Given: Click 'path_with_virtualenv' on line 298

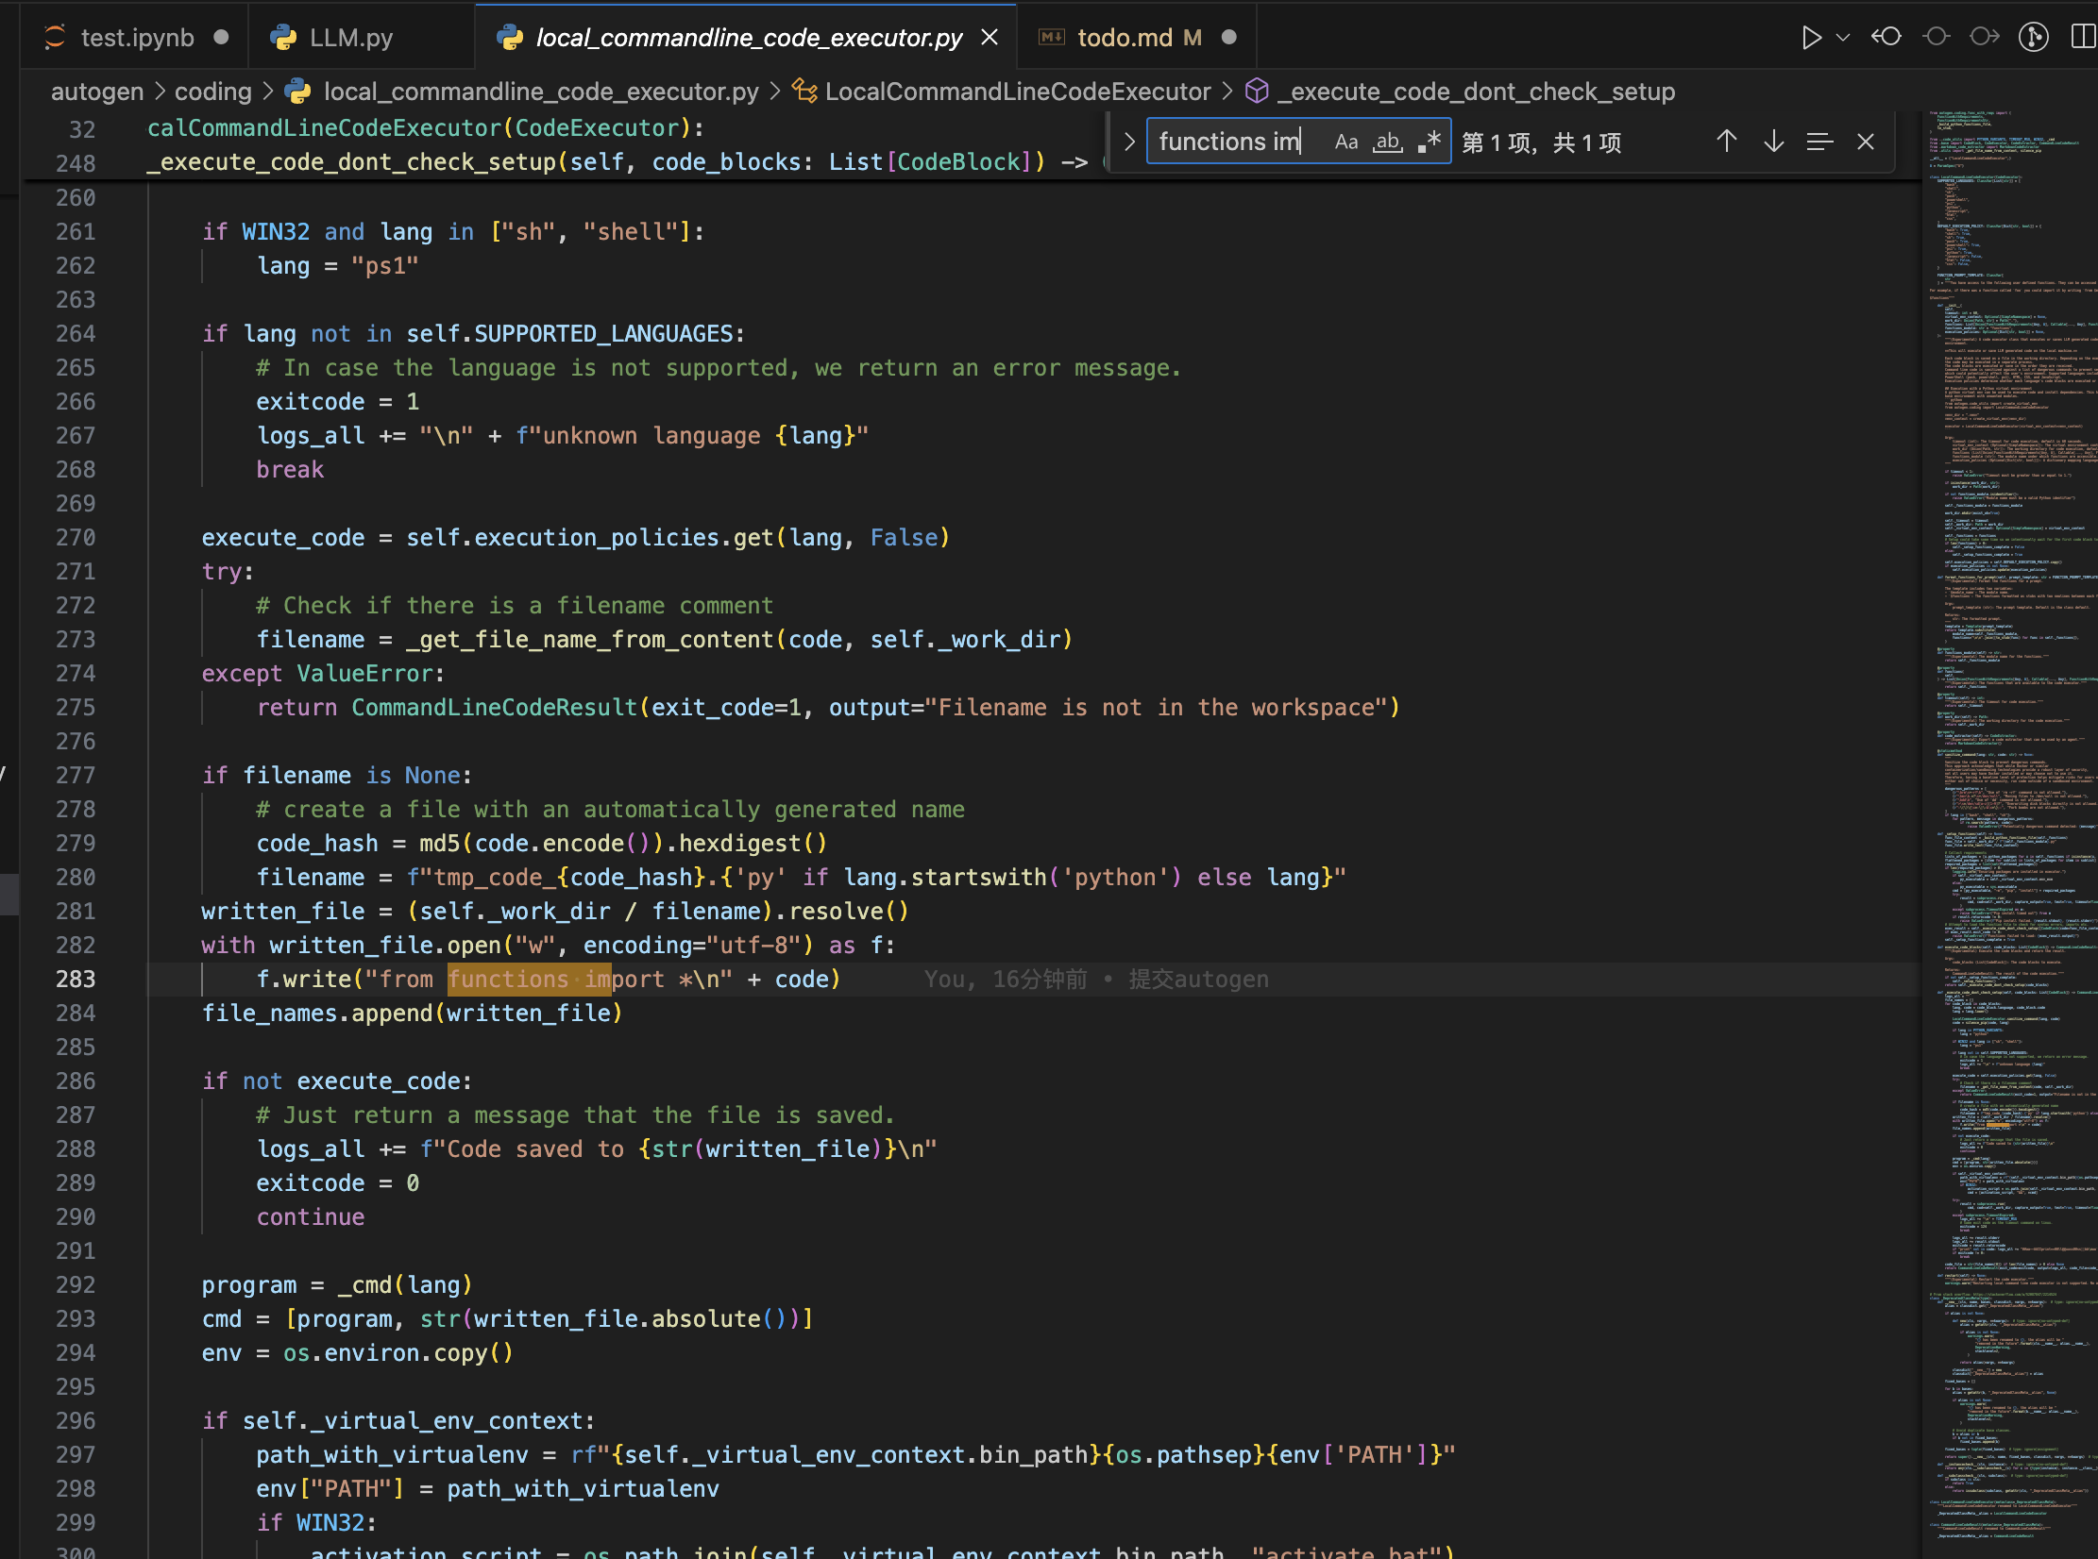Looking at the screenshot, I should point(583,1489).
